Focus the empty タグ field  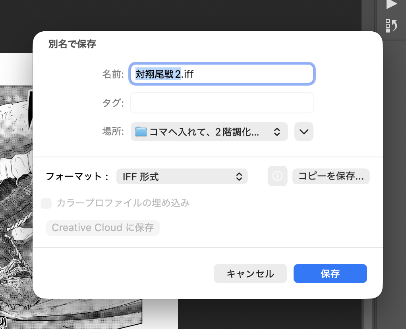222,103
